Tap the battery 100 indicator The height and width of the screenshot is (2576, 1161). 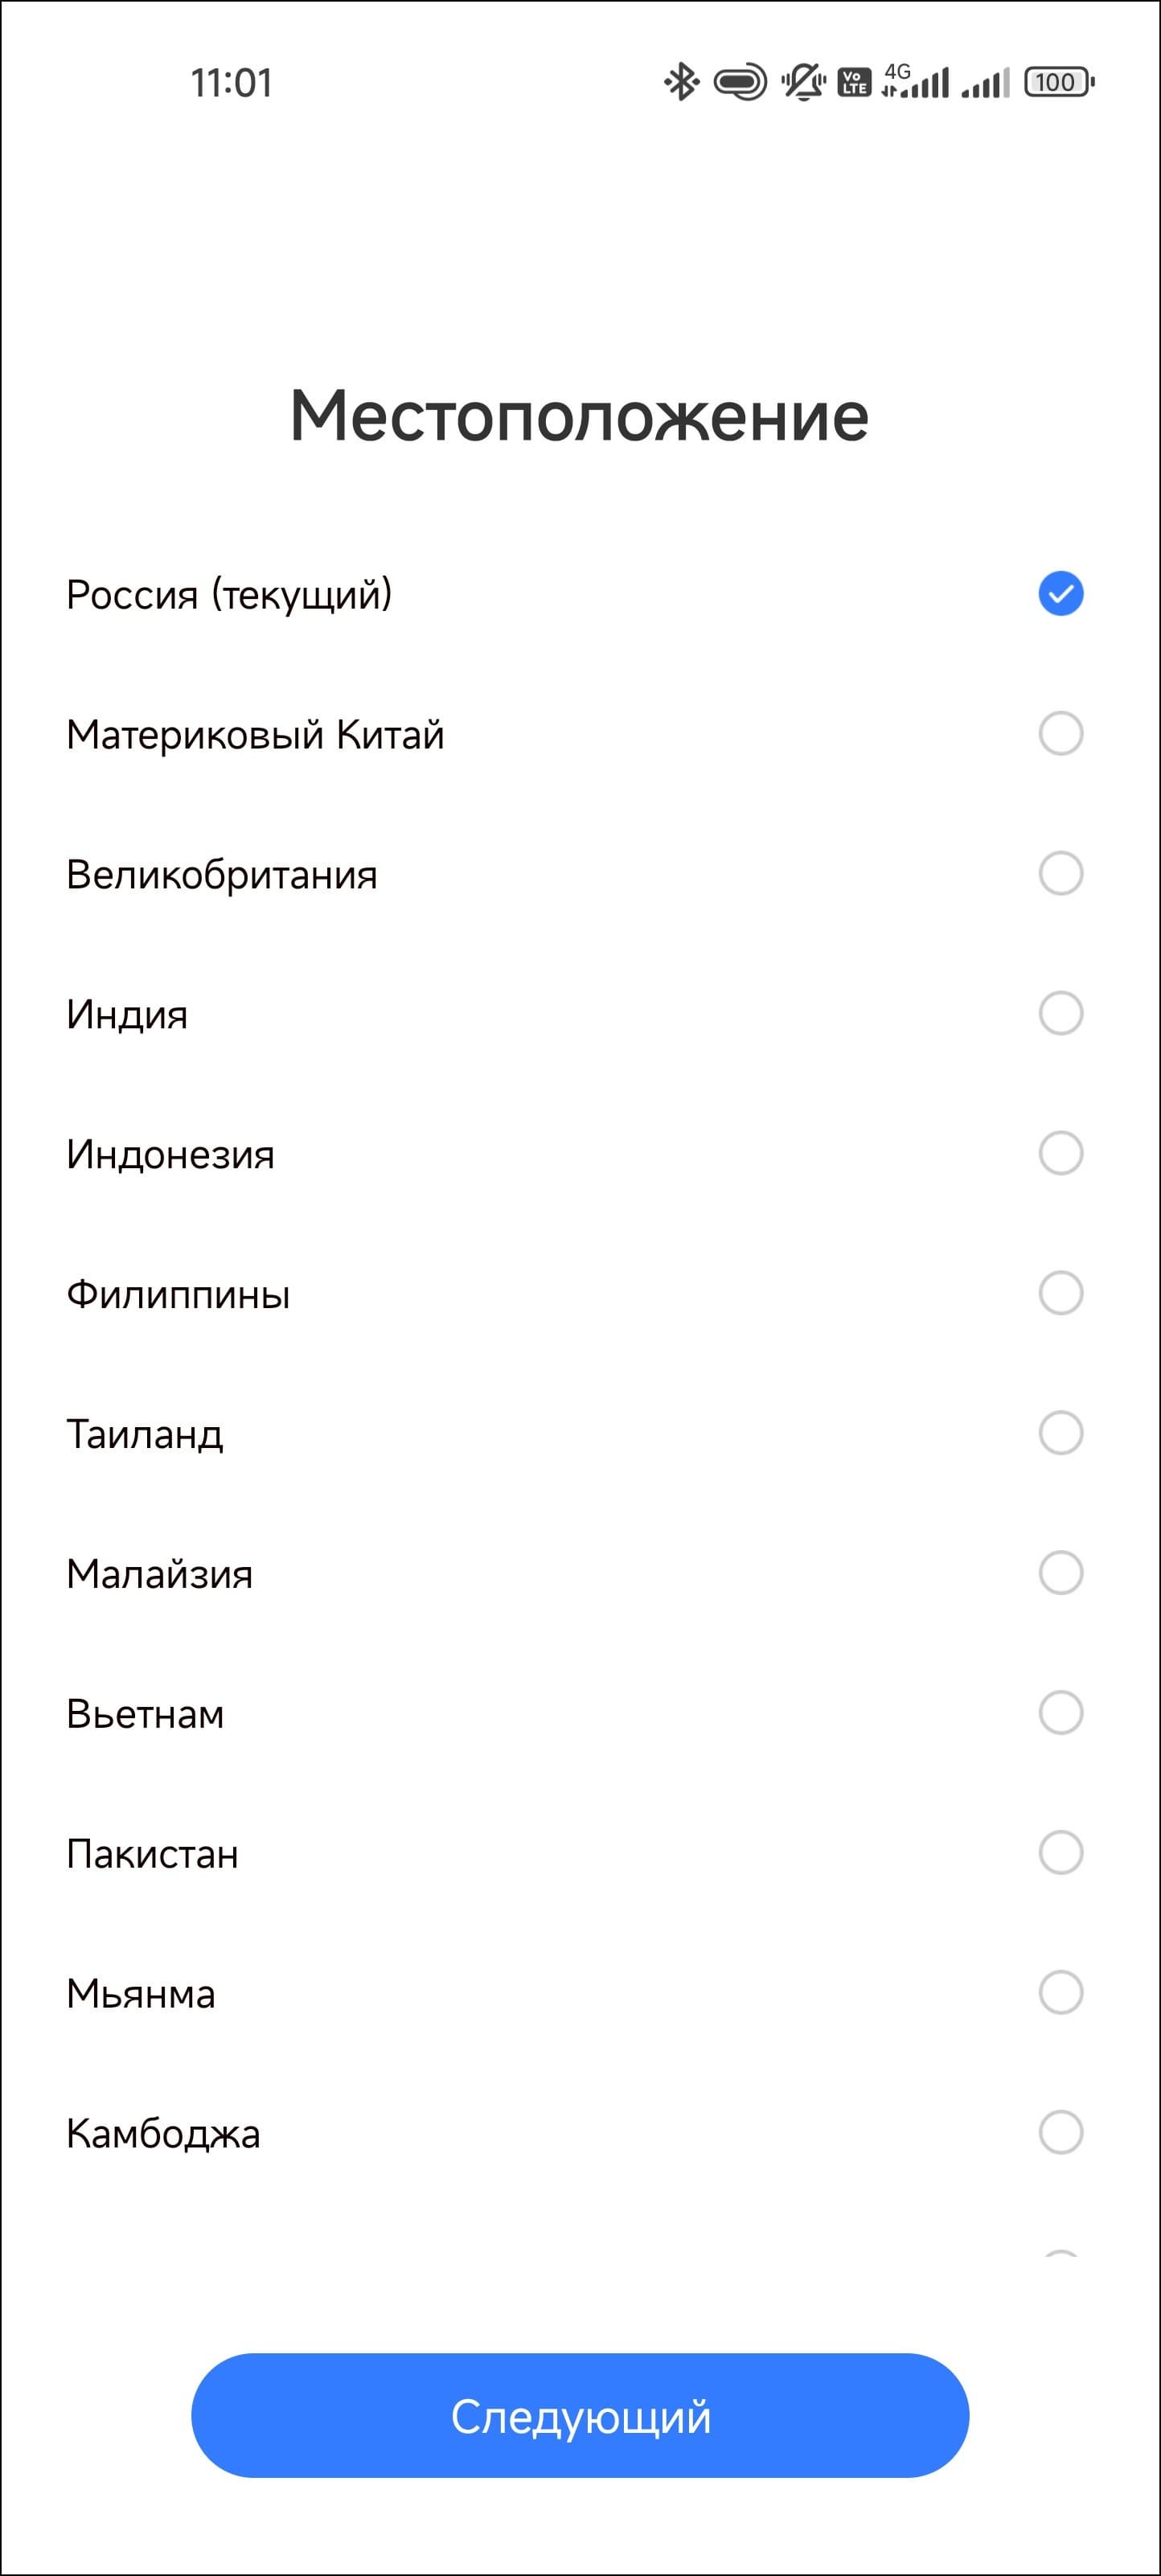[1058, 82]
